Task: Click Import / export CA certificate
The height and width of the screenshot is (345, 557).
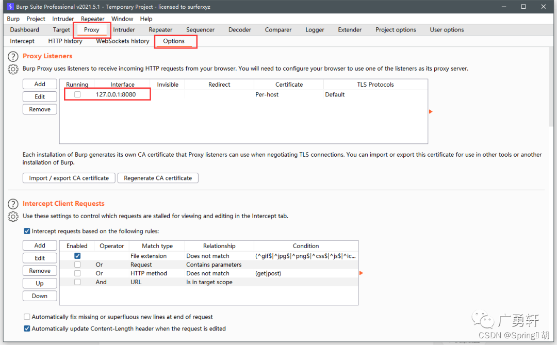Action: tap(69, 178)
